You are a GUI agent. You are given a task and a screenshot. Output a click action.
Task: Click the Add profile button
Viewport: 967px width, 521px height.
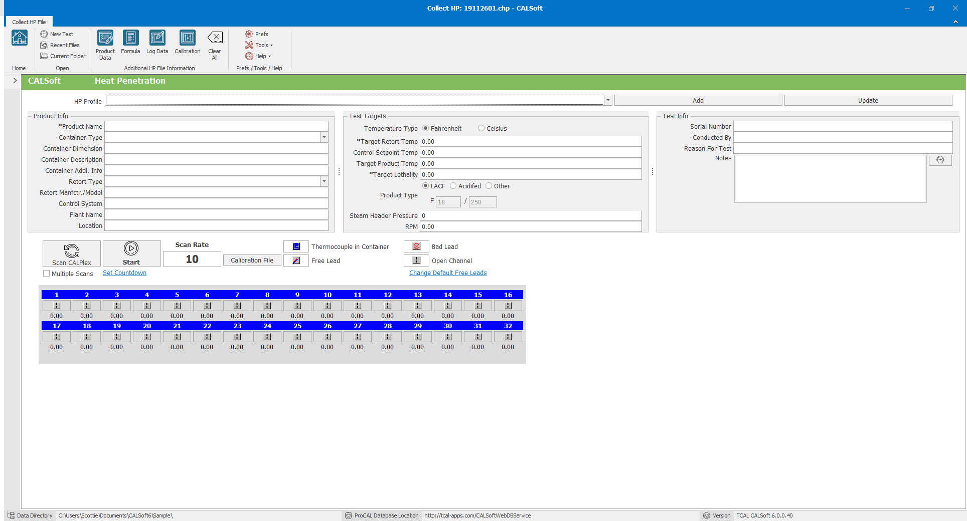(698, 100)
